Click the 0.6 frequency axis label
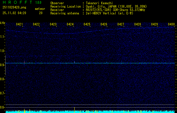 (3, 107)
